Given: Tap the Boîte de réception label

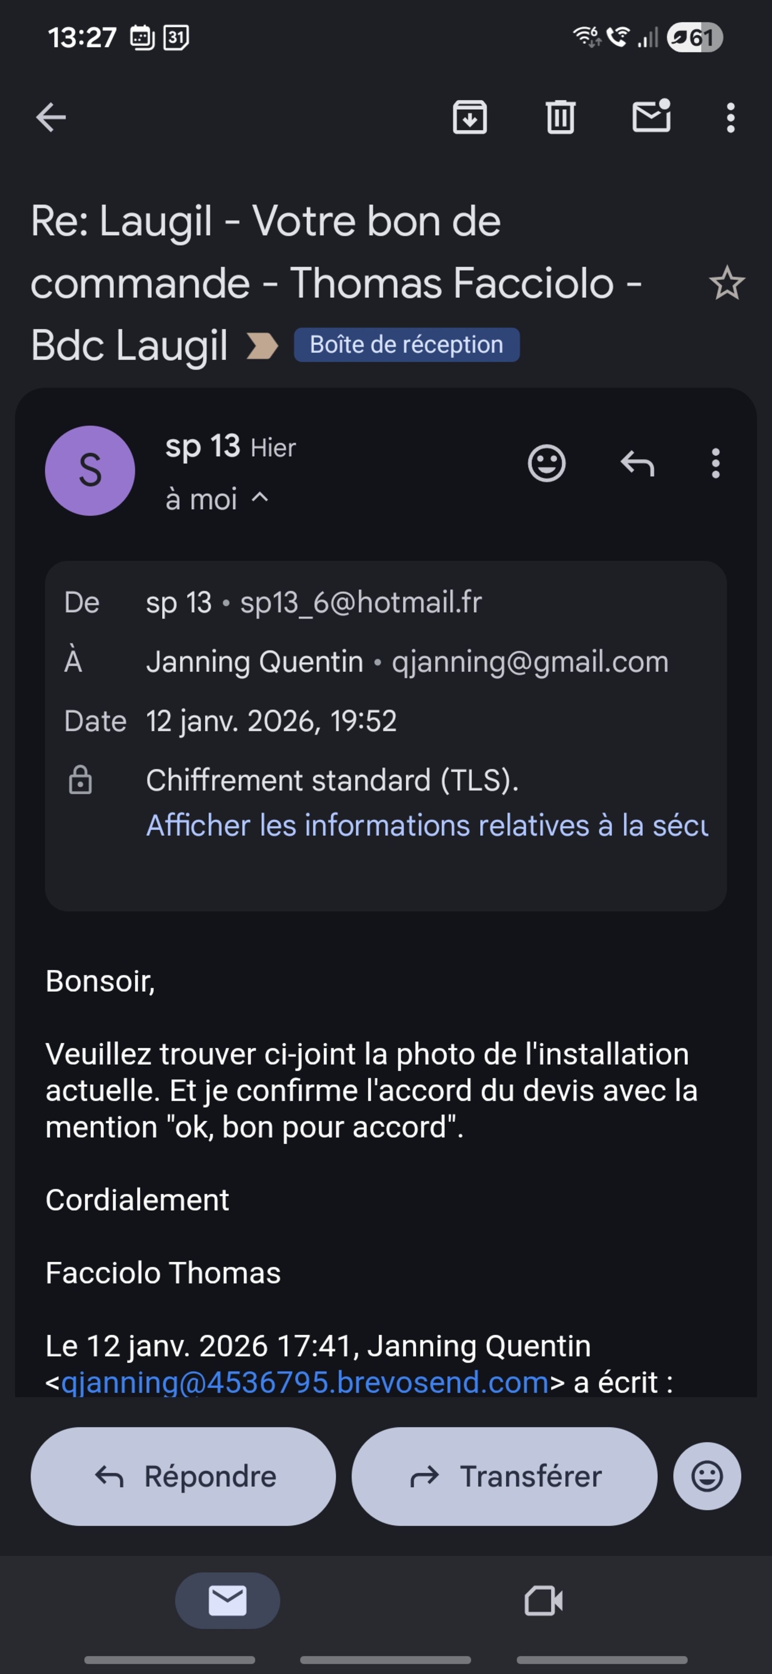Looking at the screenshot, I should pyautogui.click(x=406, y=344).
